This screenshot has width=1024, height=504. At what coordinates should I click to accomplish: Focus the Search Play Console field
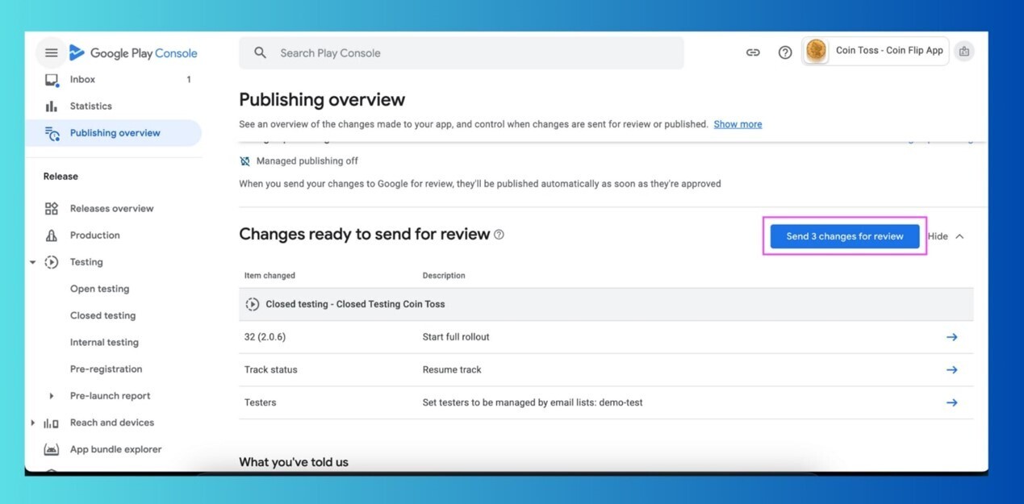point(461,53)
